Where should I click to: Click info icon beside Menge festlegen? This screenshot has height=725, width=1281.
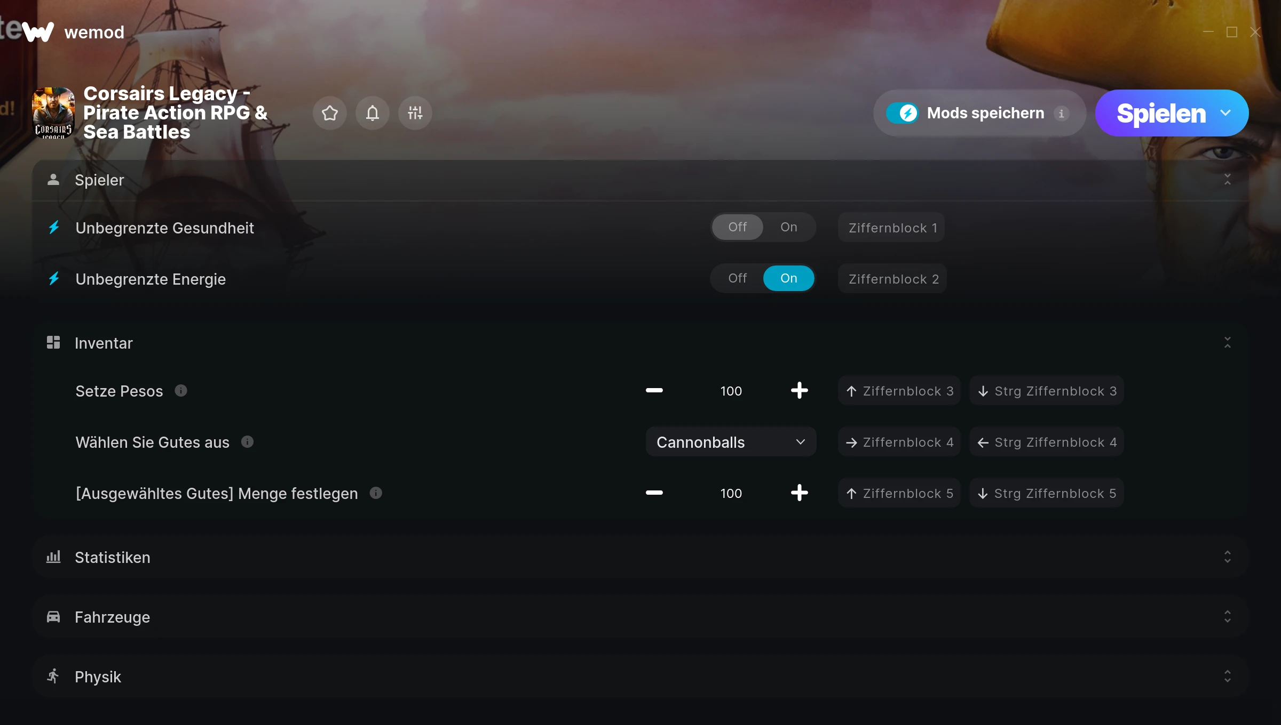(x=376, y=493)
